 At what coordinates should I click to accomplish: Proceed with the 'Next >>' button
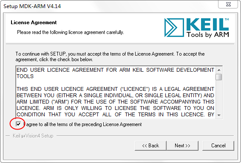click(182, 146)
